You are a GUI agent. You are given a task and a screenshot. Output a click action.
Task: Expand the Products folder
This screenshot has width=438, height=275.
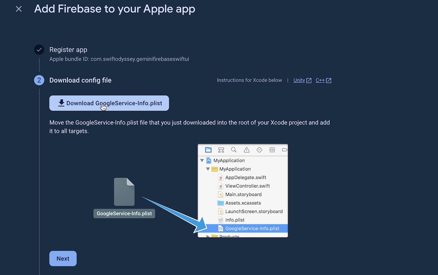[208, 236]
